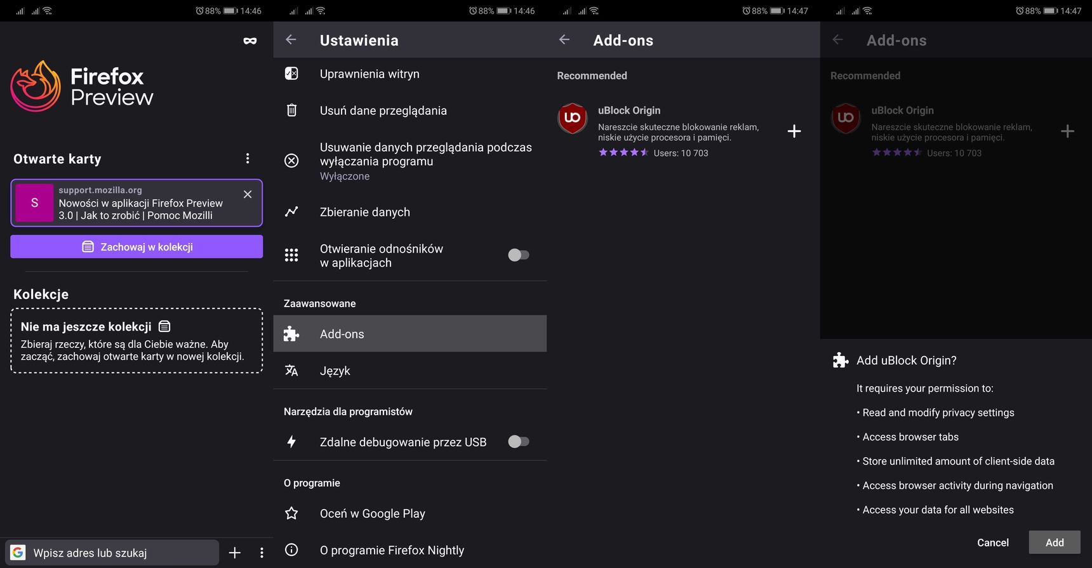1092x568 pixels.
Task: Toggle Zdalne debugowanie przez USB switch
Action: [518, 442]
